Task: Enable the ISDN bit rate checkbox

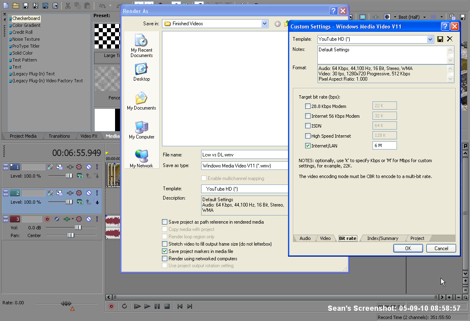Action: click(308, 126)
